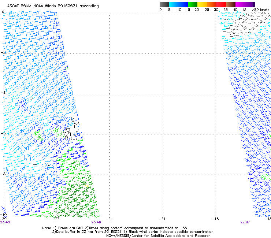This screenshot has width=271, height=238.
Task: Click the '25' legend label
Action: [207, 10]
